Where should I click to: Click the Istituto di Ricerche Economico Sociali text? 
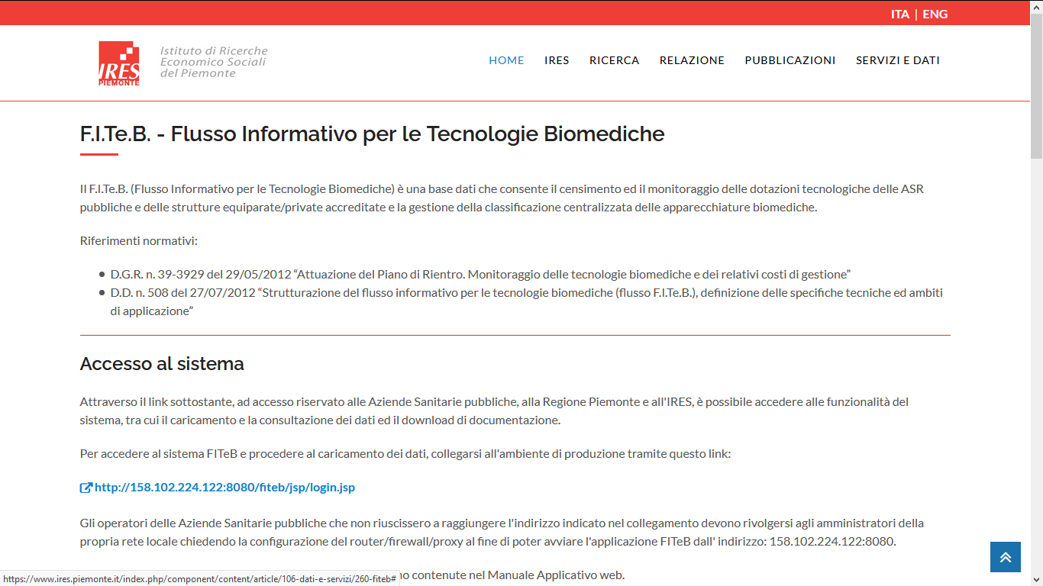(214, 62)
